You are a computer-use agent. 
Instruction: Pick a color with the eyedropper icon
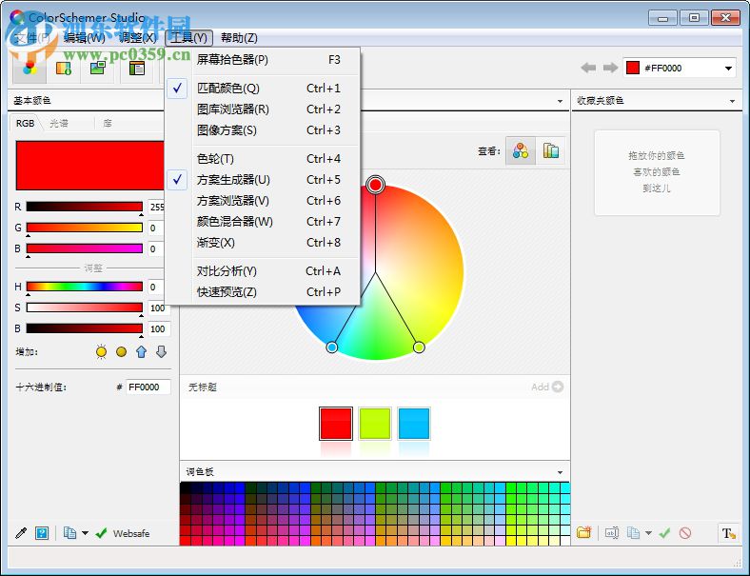coord(21,533)
